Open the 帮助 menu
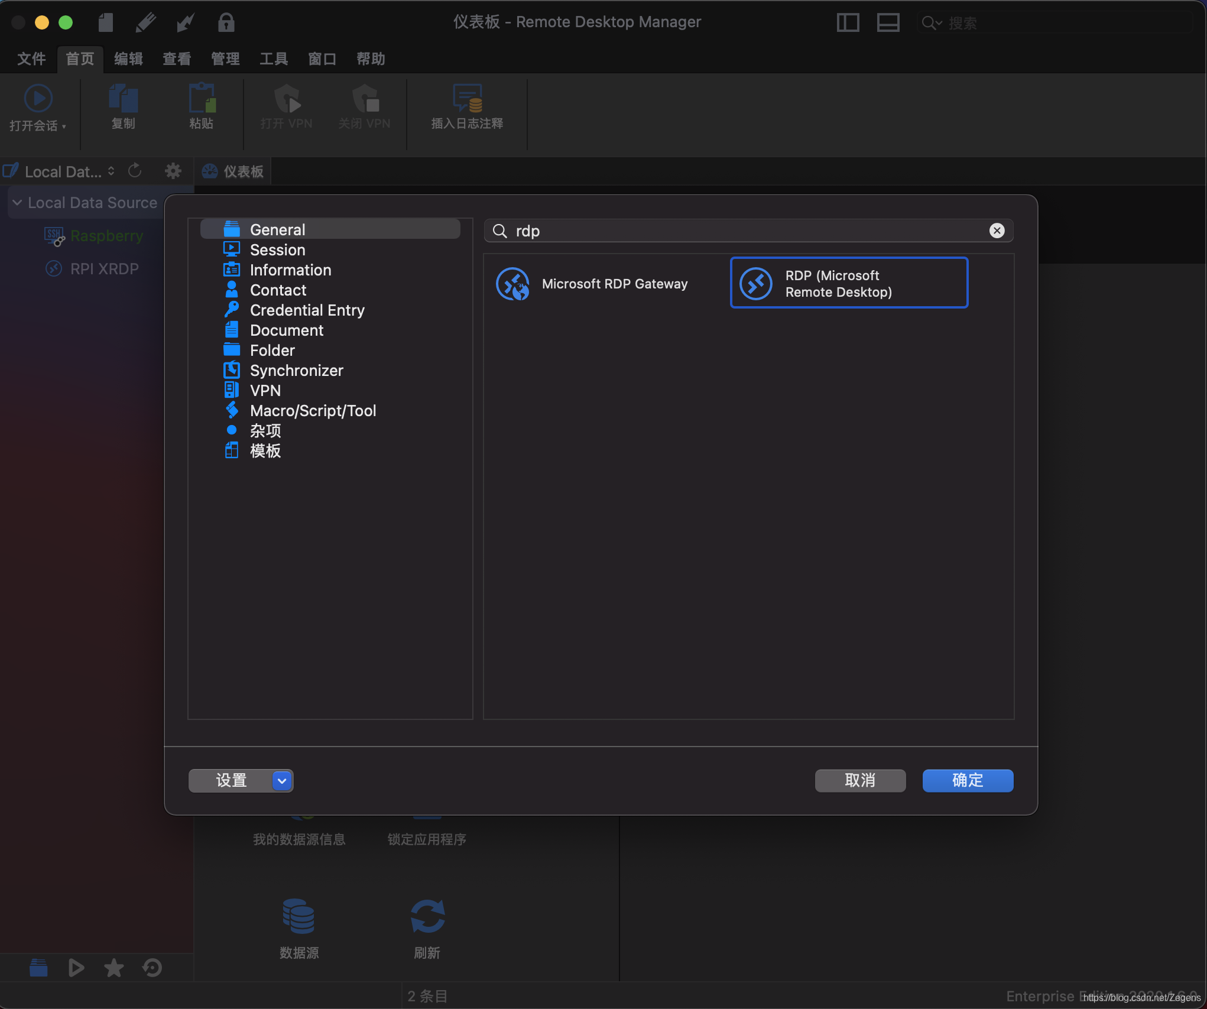This screenshot has width=1207, height=1009. 371,59
